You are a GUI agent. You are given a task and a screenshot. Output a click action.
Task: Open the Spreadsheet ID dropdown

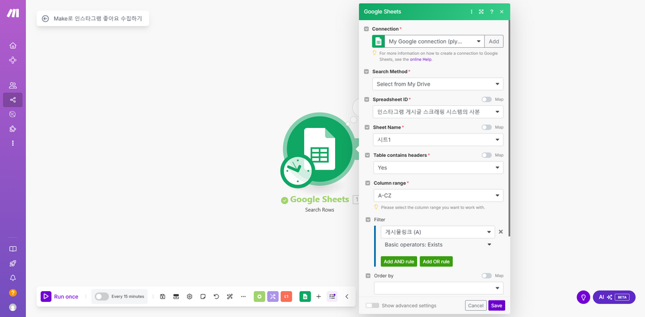point(438,112)
